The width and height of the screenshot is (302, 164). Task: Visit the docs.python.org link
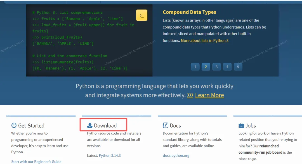pos(176,156)
